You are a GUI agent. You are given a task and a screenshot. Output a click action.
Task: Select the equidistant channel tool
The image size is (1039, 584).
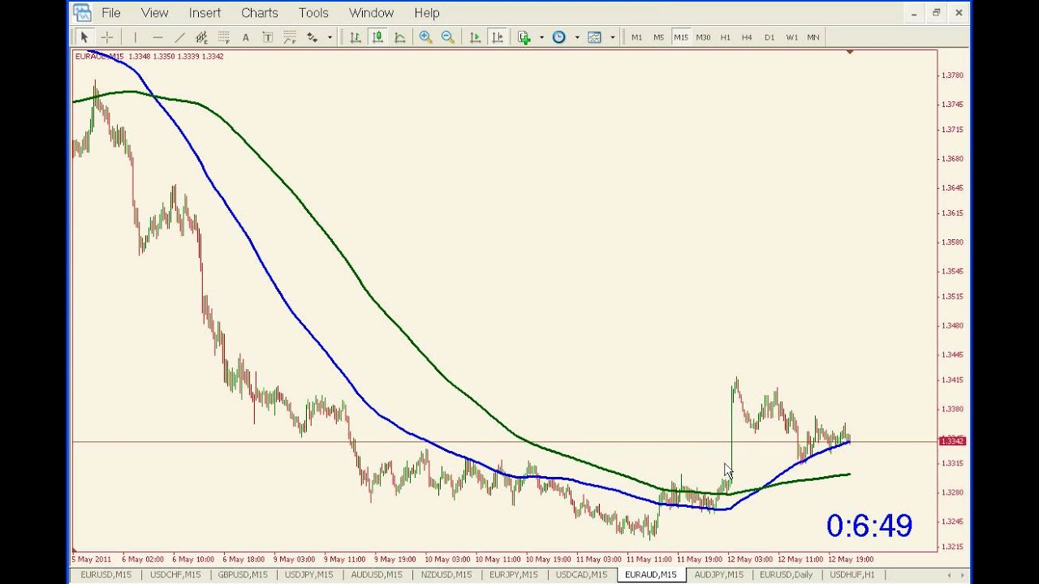201,37
